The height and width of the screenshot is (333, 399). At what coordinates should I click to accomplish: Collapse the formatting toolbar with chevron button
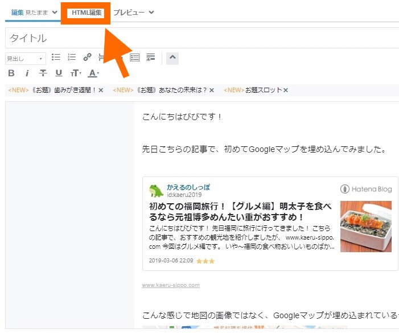[172, 58]
